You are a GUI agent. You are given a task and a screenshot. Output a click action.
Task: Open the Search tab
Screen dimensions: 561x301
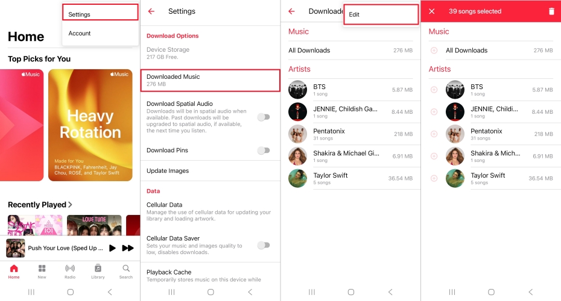point(126,272)
